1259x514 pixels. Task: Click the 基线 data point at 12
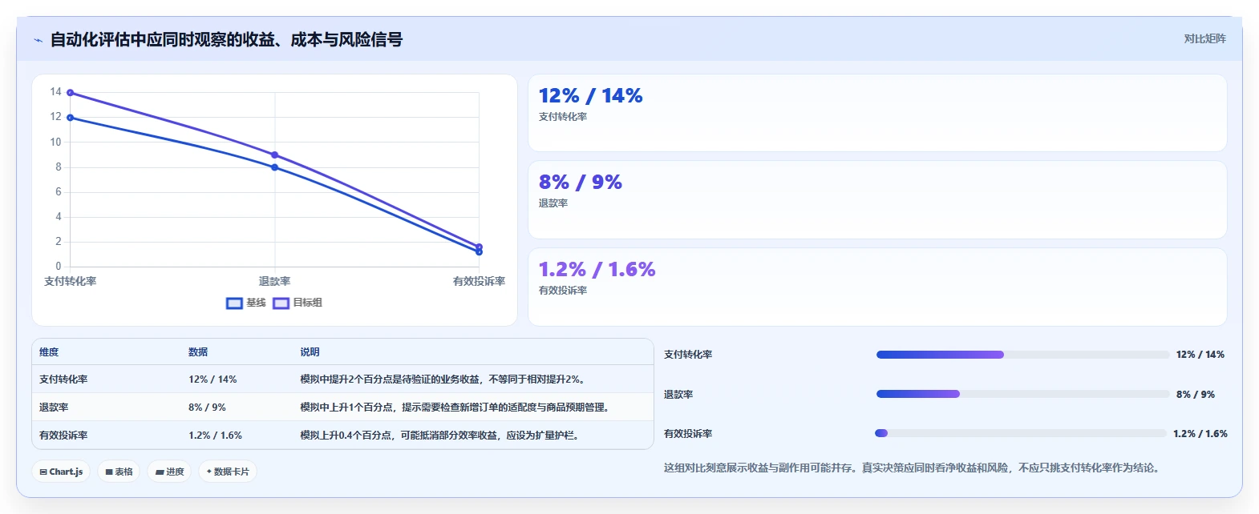[71, 118]
